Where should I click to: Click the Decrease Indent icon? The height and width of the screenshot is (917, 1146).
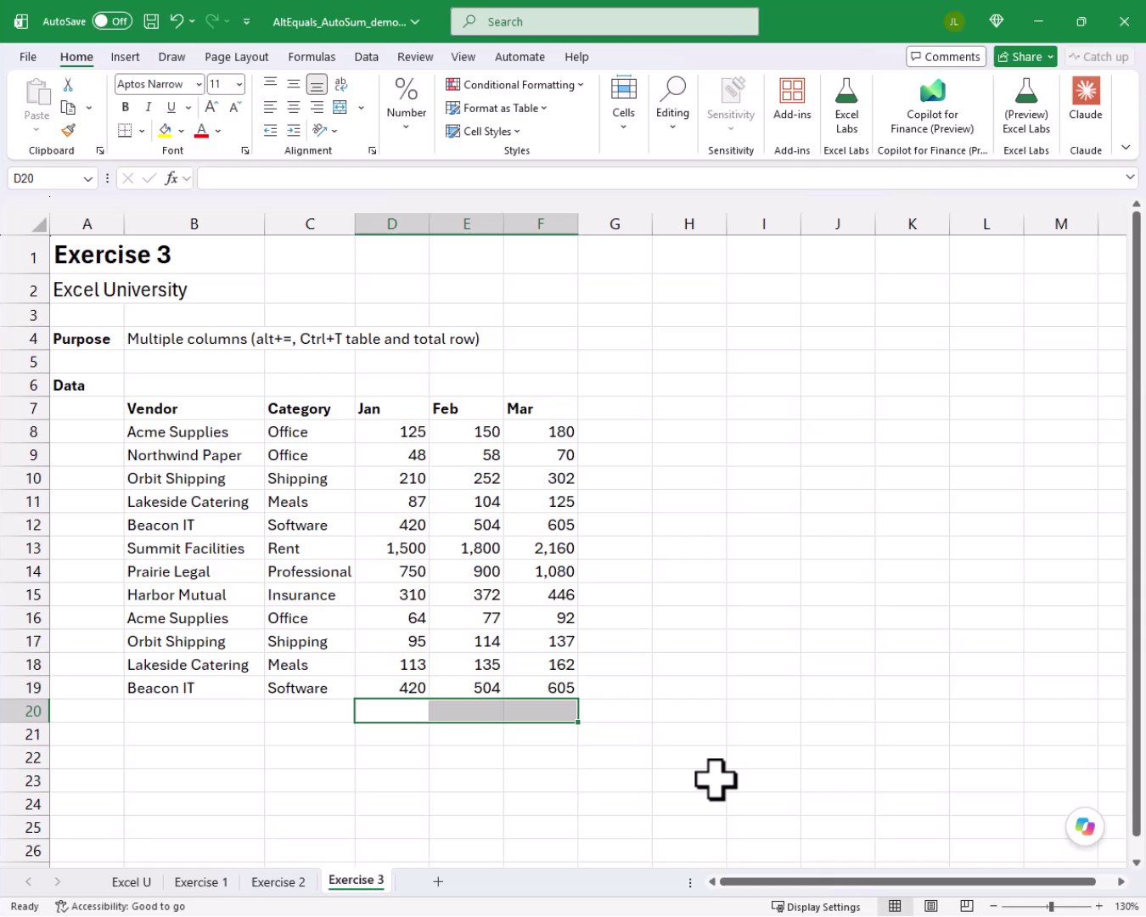click(x=270, y=131)
